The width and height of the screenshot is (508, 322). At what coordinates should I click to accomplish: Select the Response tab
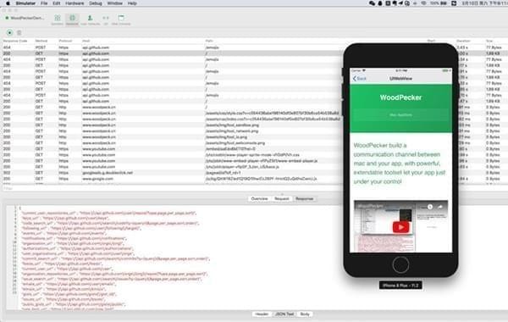click(x=304, y=199)
